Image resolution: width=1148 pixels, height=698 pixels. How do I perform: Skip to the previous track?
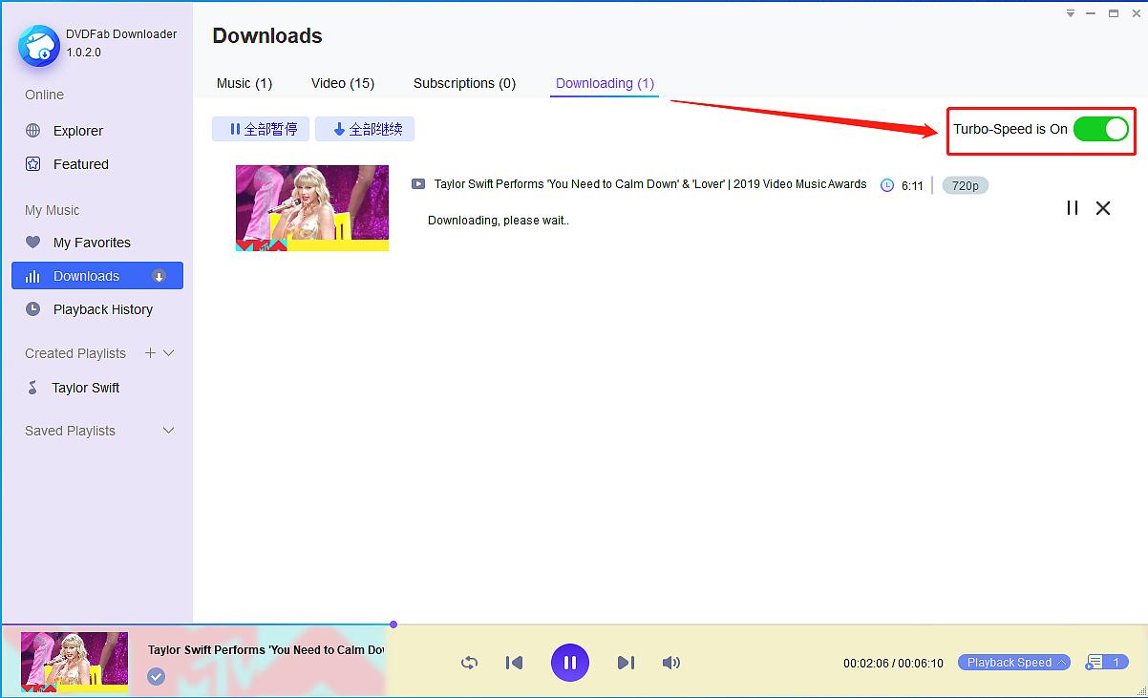(514, 662)
